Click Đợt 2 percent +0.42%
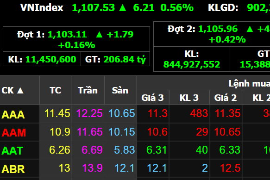 pyautogui.click(x=227, y=40)
